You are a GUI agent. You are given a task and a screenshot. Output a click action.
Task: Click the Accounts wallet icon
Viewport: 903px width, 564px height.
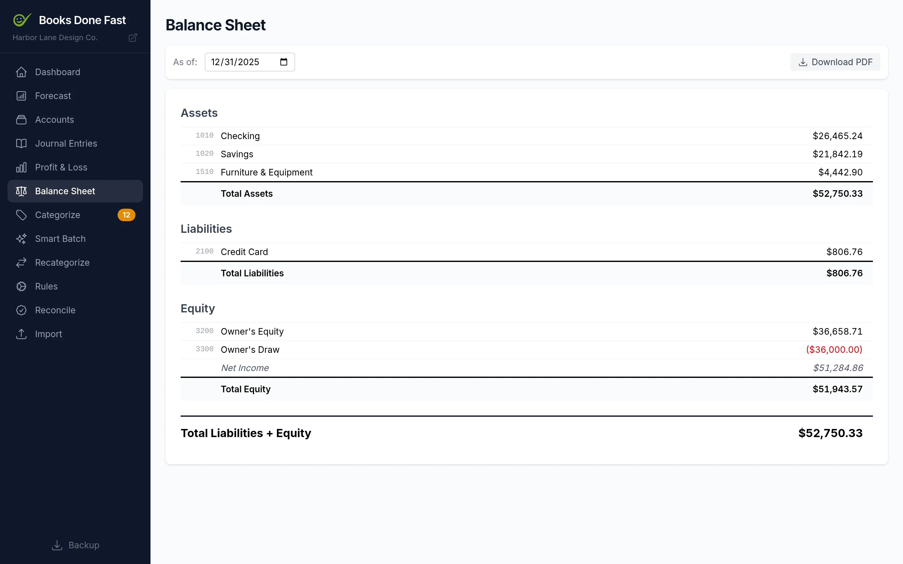(x=21, y=120)
